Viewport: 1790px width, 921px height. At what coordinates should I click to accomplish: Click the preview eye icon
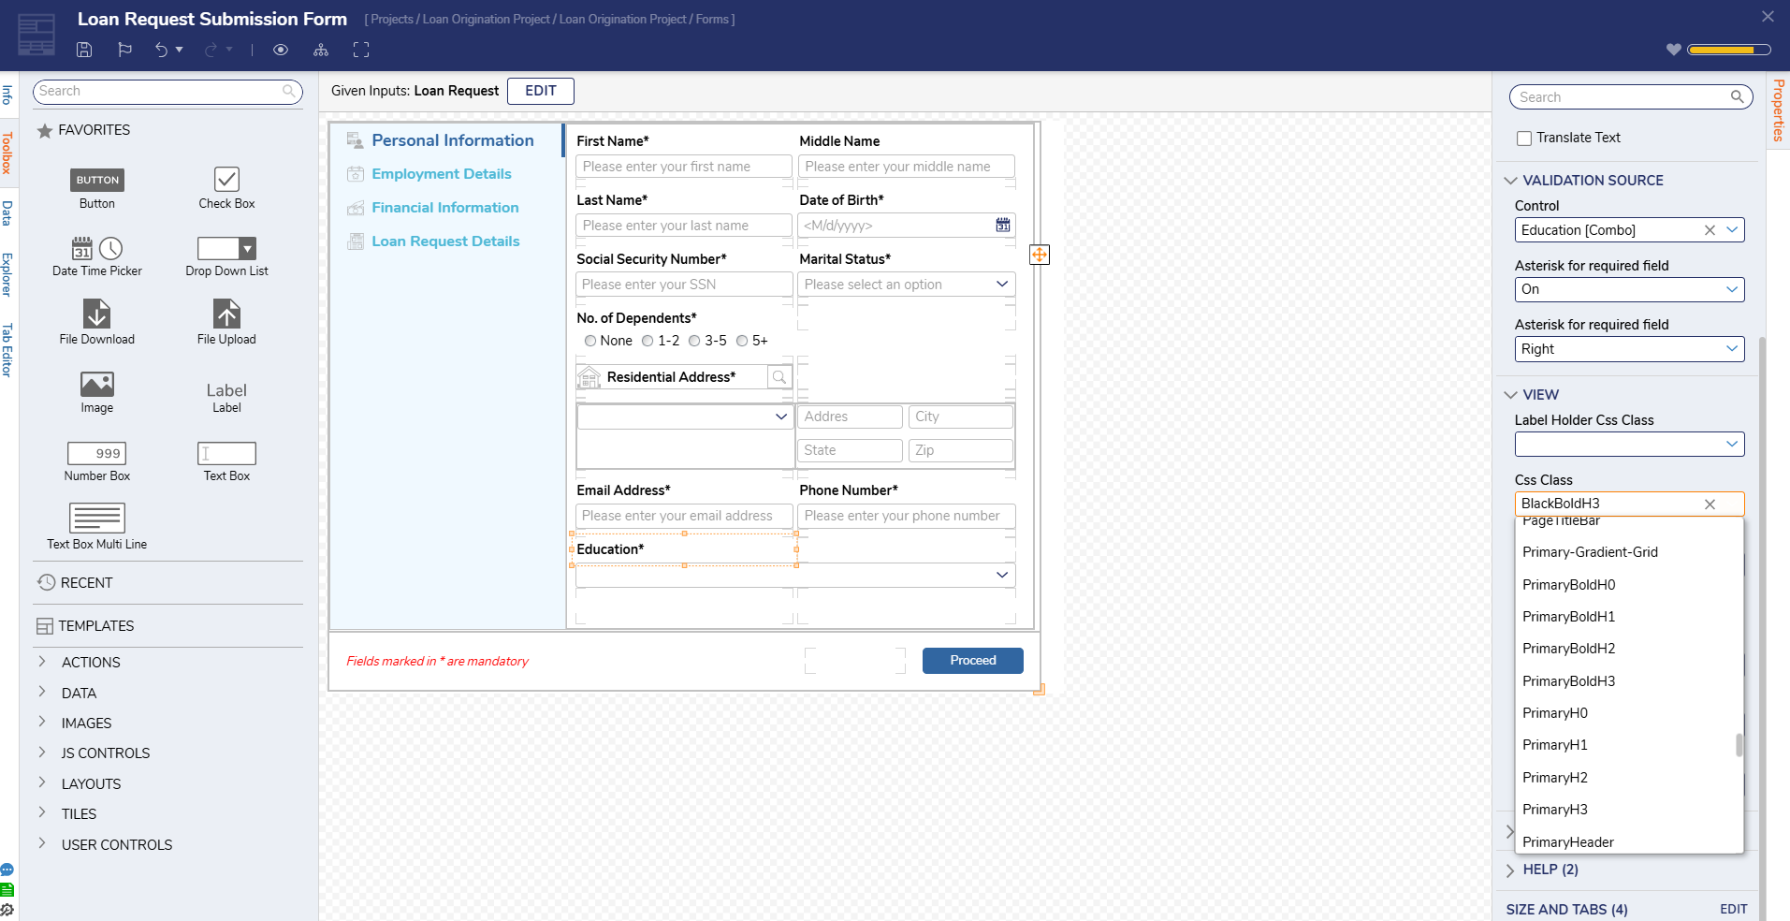pyautogui.click(x=281, y=50)
